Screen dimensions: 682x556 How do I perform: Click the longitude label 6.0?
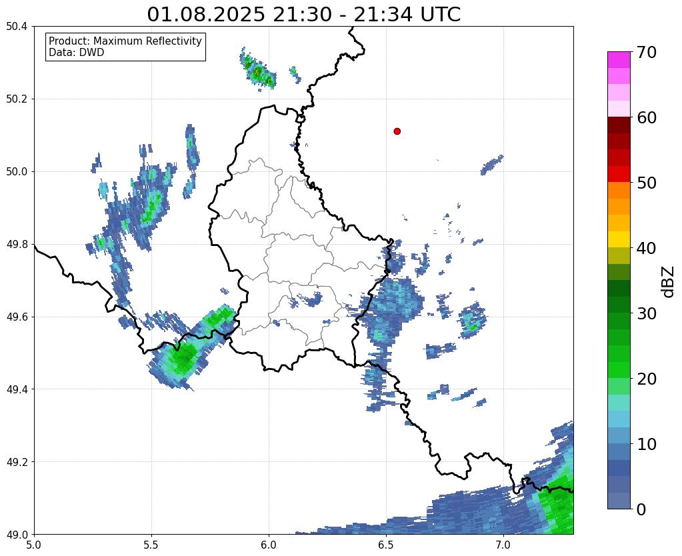tap(269, 545)
